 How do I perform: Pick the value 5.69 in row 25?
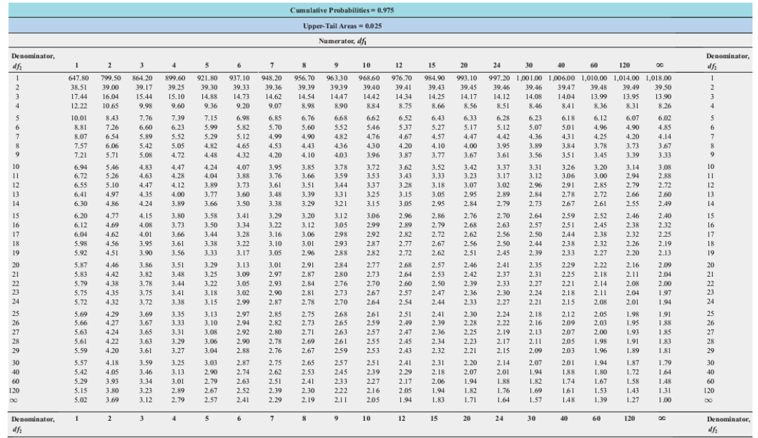click(x=80, y=314)
